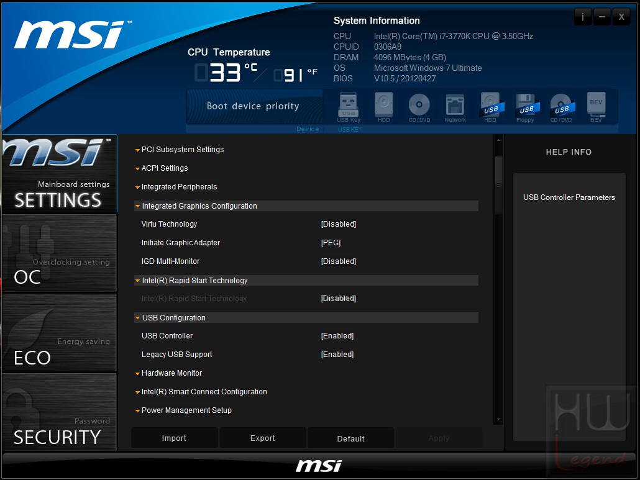The width and height of the screenshot is (640, 480).
Task: Open the ECO energy saving tab
Action: click(60, 333)
